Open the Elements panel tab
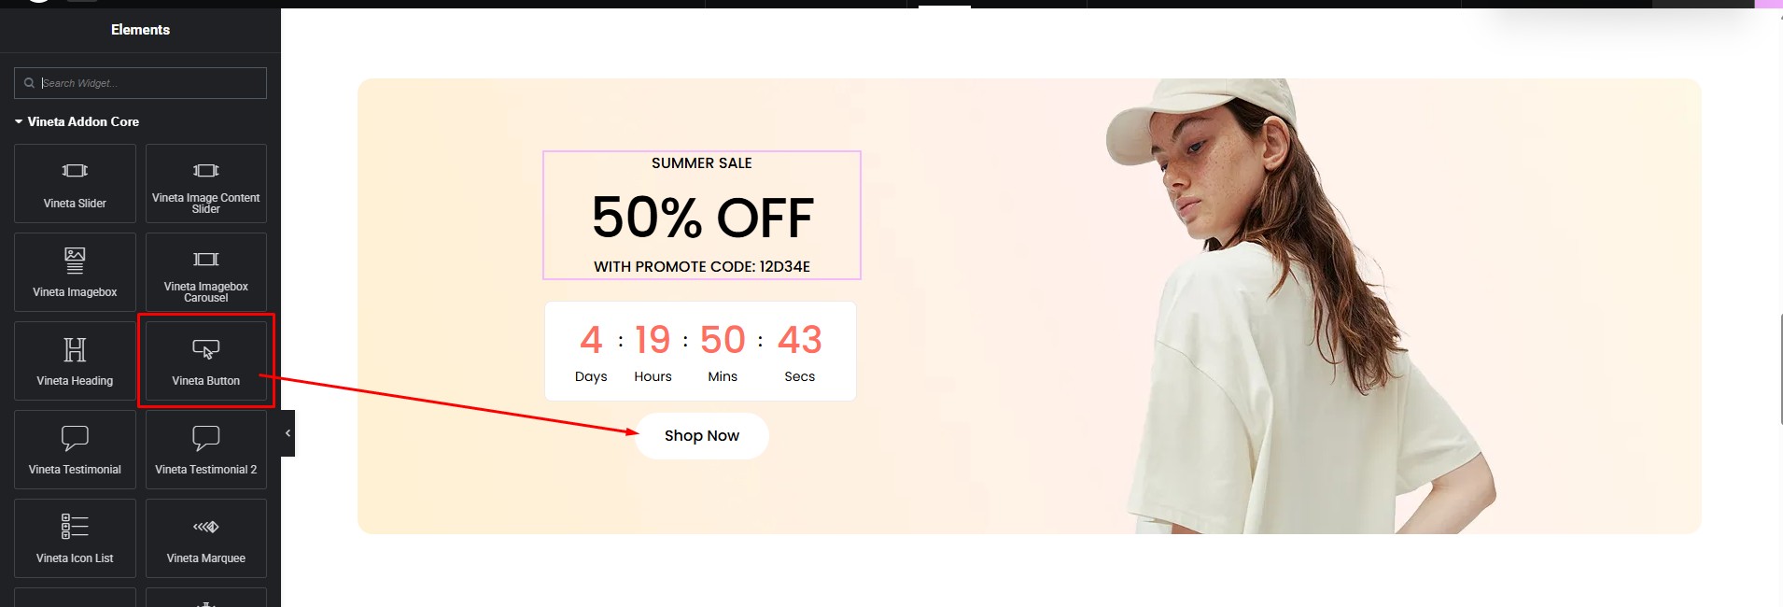 click(140, 30)
